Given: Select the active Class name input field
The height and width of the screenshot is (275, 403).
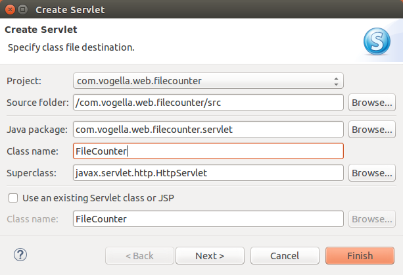Looking at the screenshot, I should click(x=208, y=151).
